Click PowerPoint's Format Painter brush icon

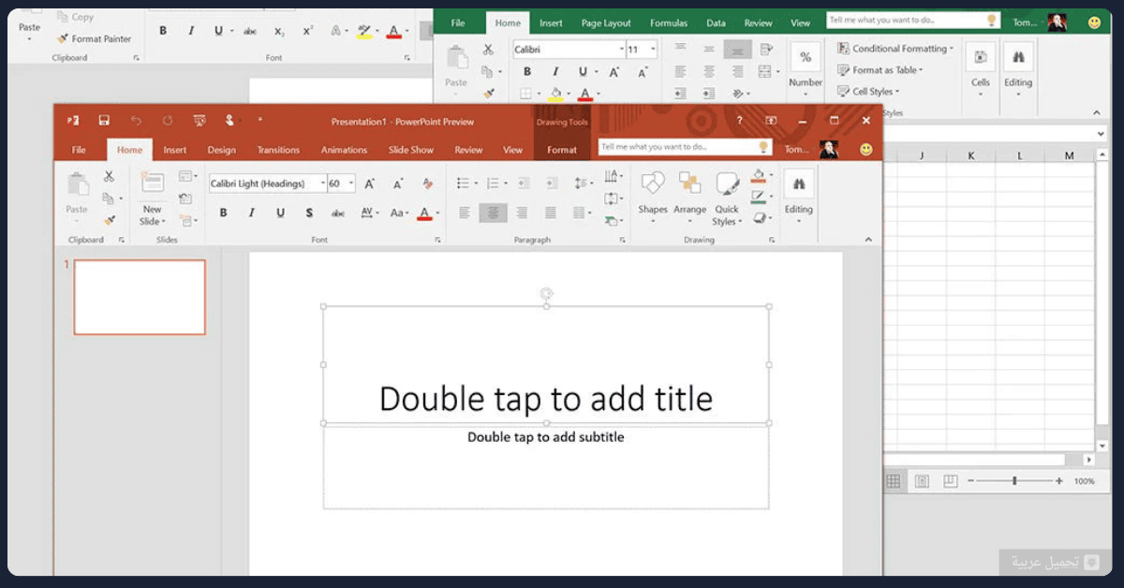[109, 221]
